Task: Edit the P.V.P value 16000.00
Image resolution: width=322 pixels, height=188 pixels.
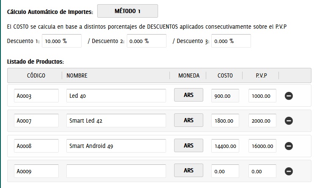Action: click(262, 146)
